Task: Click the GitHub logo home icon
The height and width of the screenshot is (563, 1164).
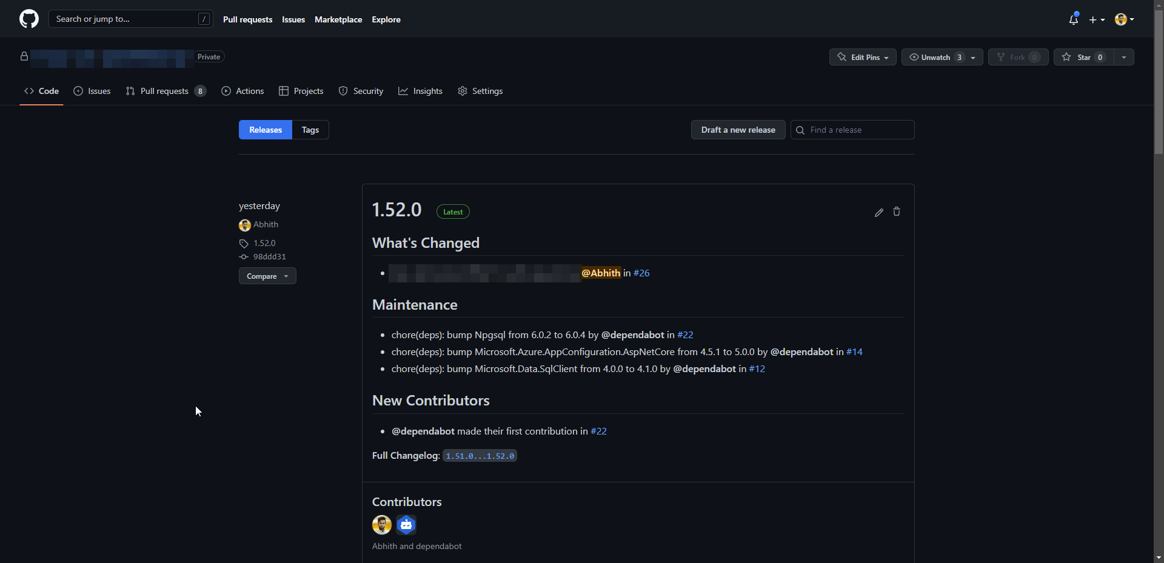Action: coord(29,19)
